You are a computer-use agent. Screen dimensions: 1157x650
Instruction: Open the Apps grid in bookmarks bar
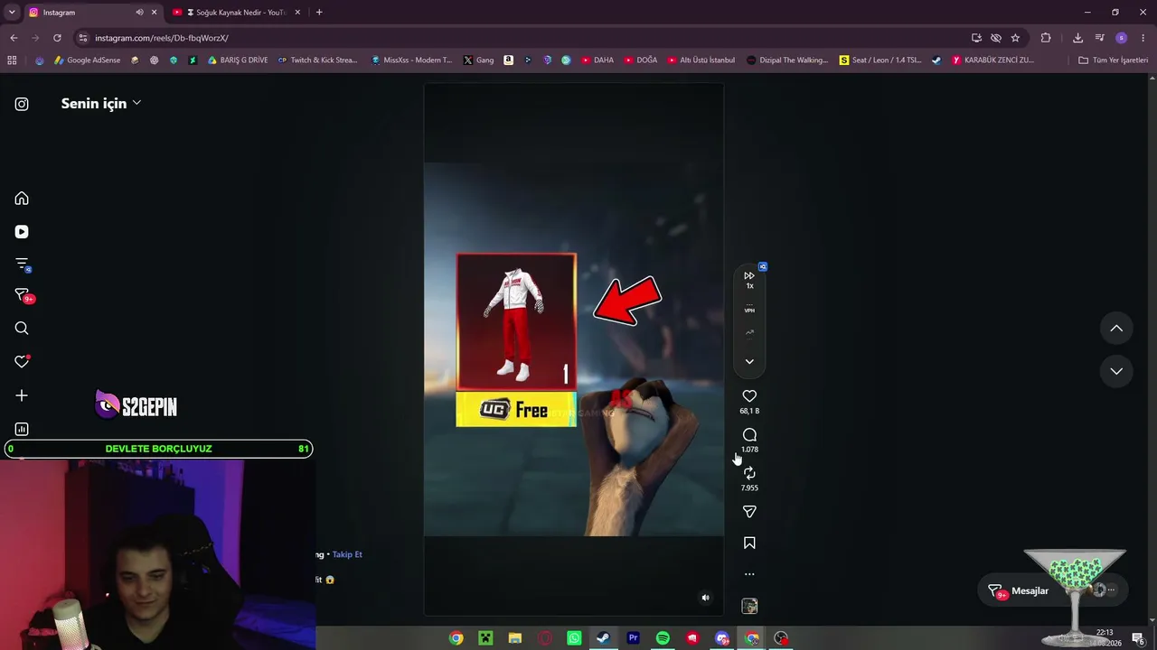[x=12, y=60]
